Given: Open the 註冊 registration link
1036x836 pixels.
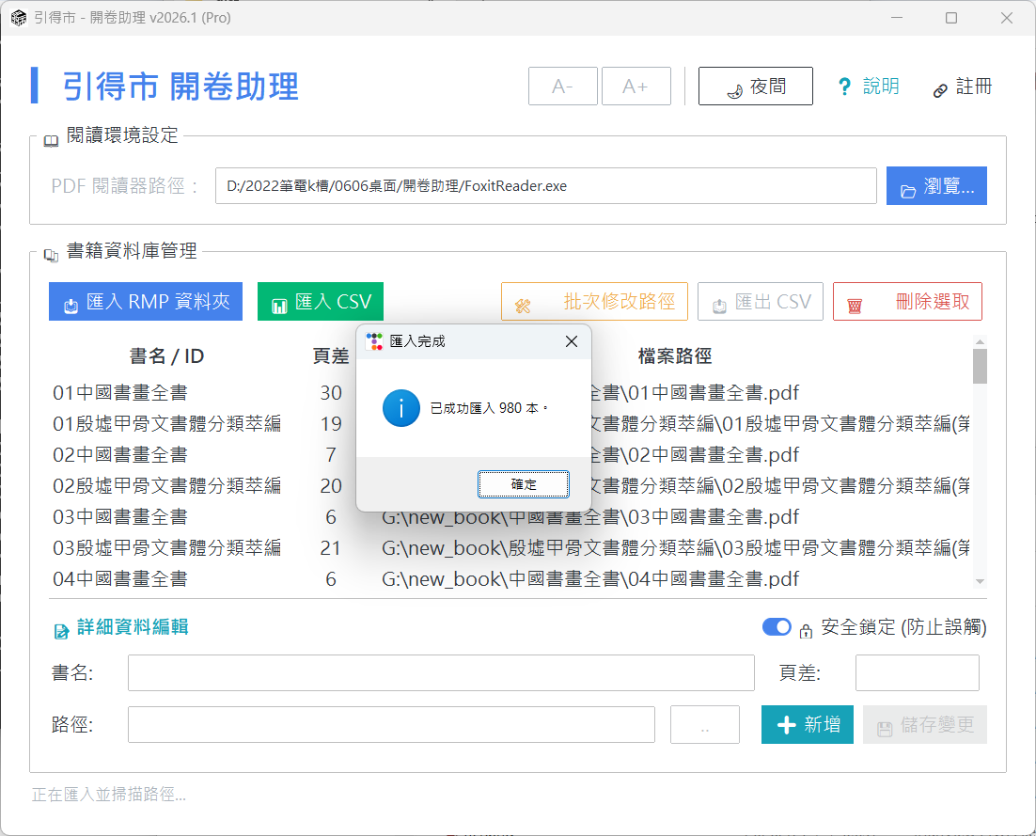Looking at the screenshot, I should (x=963, y=87).
